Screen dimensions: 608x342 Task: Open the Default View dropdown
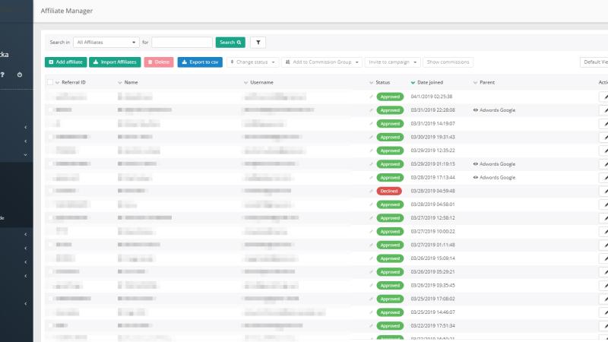(594, 62)
